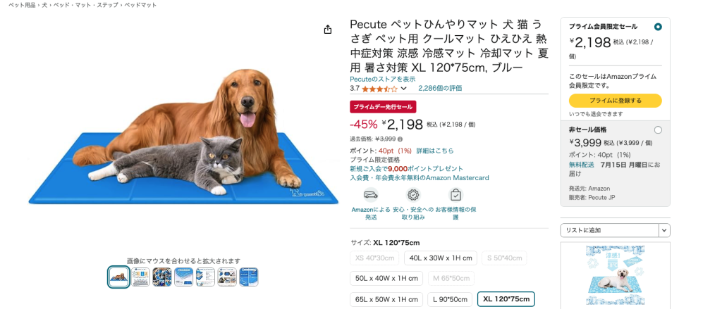
Task: Click the customer information protection bag icon
Action: [455, 195]
